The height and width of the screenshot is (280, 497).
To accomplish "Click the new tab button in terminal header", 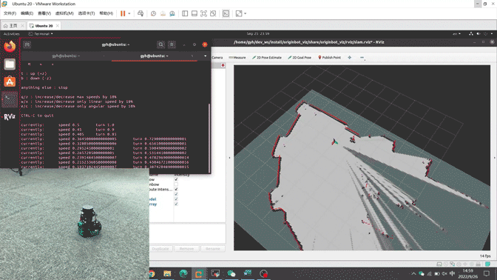I will [27, 44].
